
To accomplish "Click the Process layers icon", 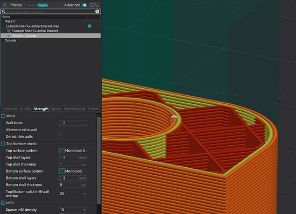I will [x=5, y=5].
